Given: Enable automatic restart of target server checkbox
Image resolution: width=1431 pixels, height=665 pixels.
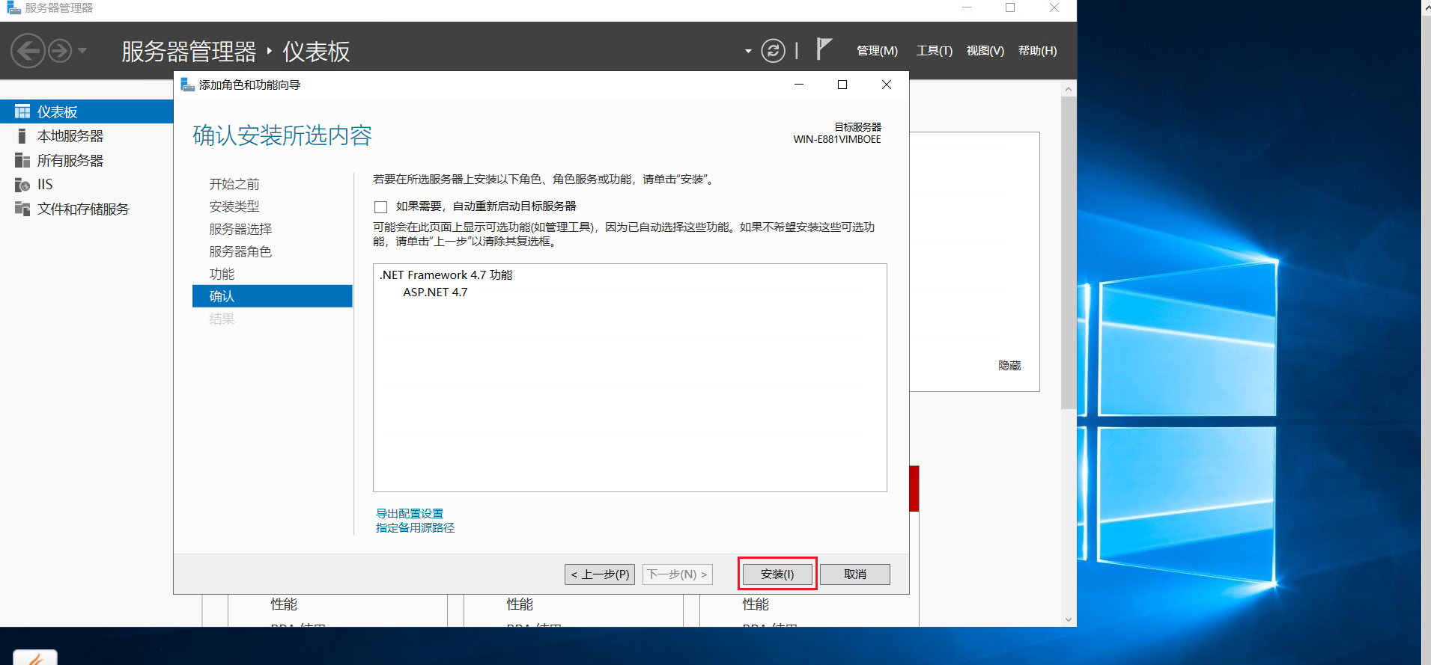Looking at the screenshot, I should (x=380, y=207).
